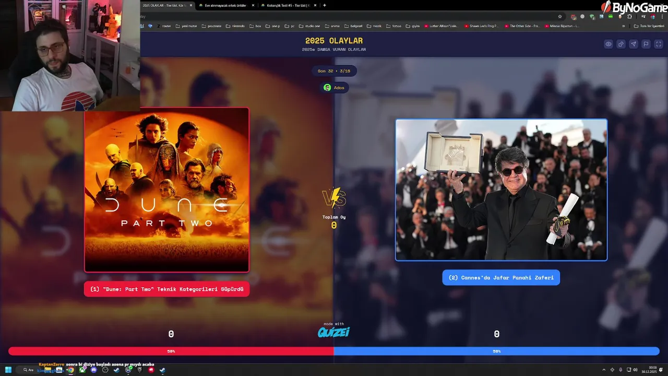Click the Son 32 round indicator
Image resolution: width=668 pixels, height=376 pixels.
coord(334,71)
